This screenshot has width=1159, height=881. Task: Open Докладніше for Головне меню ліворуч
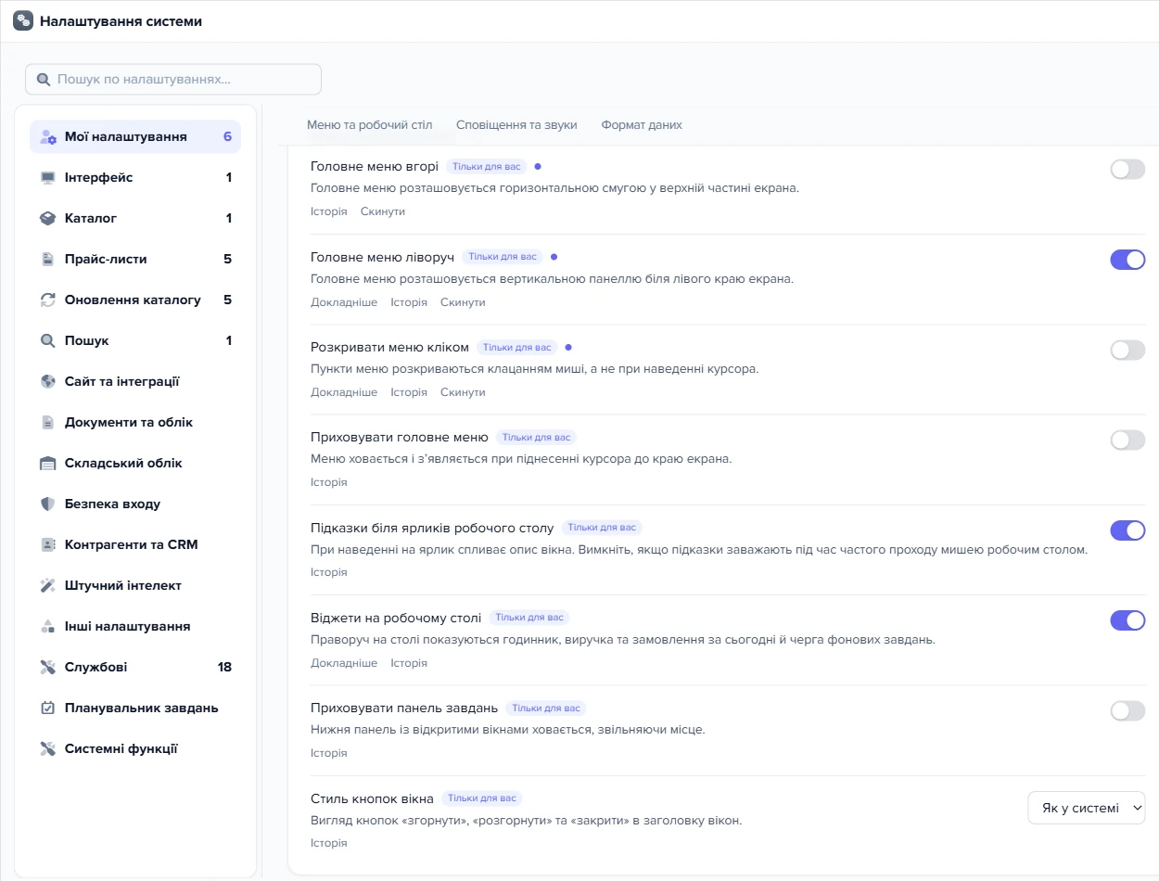point(344,302)
